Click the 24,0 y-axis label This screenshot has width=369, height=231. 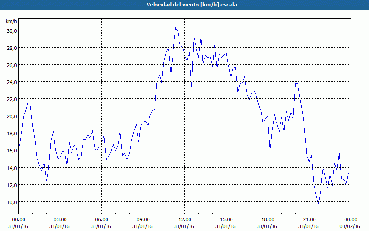pos(12,82)
